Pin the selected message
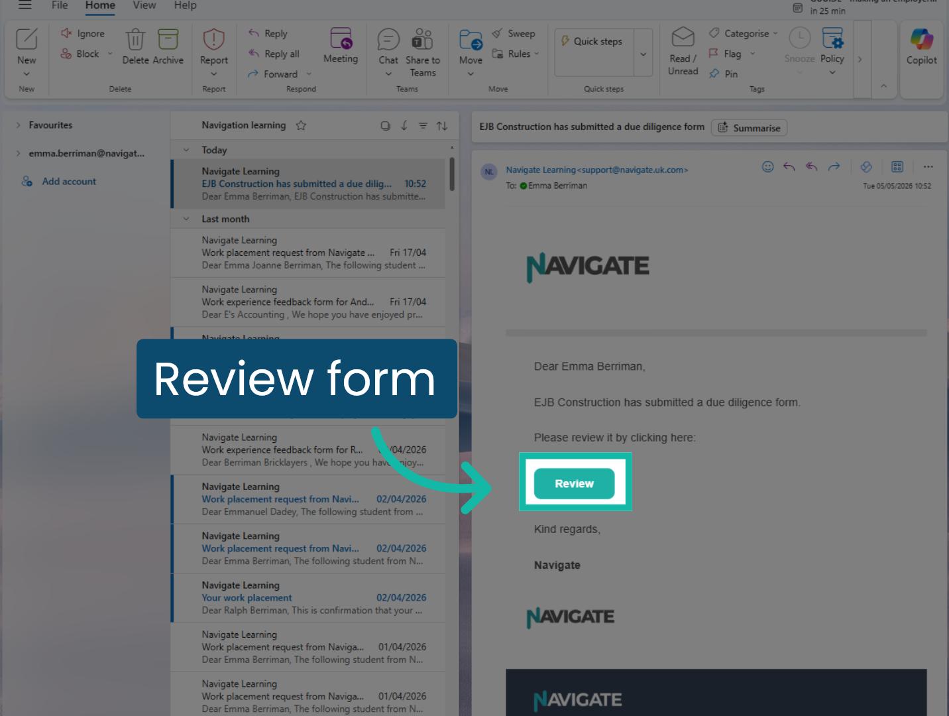The image size is (949, 716). 723,74
